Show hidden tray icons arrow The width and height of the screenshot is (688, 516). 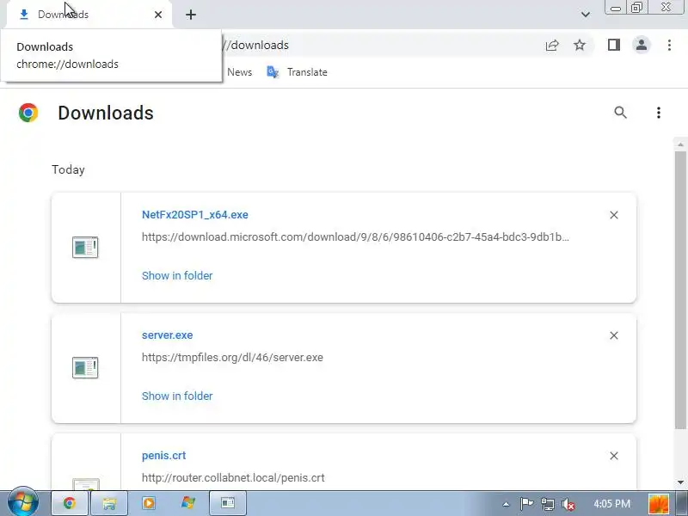click(x=506, y=504)
